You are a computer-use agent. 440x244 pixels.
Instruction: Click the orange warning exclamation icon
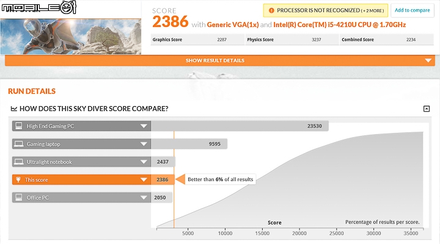271,10
